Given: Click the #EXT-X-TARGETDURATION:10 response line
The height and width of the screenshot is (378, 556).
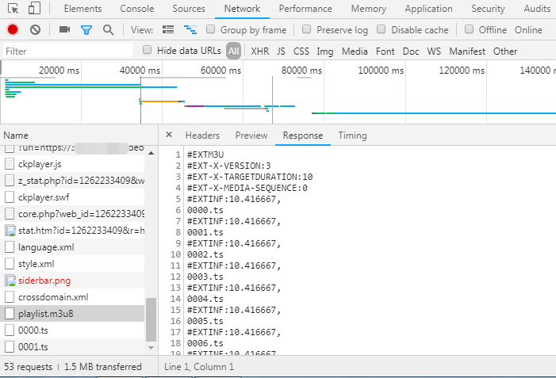Looking at the screenshot, I should [x=250, y=177].
